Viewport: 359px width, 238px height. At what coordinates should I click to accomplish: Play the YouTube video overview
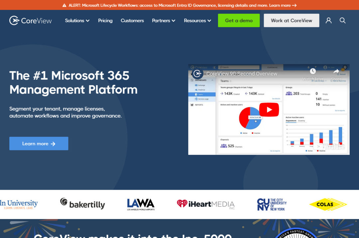pyautogui.click(x=269, y=110)
